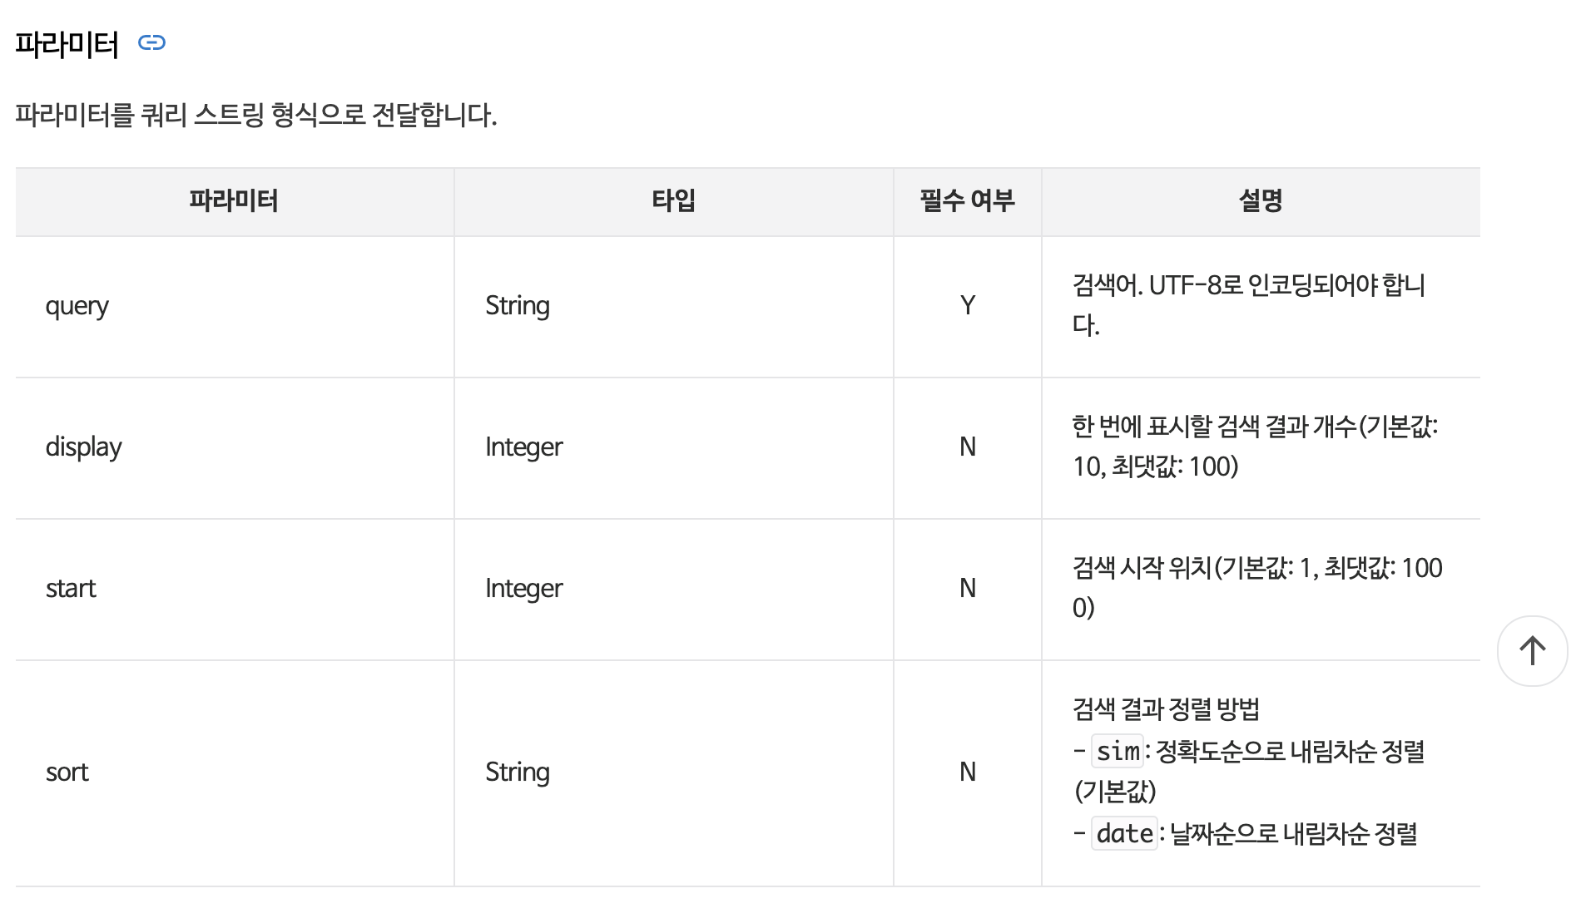Click the Integer type of the display row
The width and height of the screenshot is (1581, 918).
524,448
